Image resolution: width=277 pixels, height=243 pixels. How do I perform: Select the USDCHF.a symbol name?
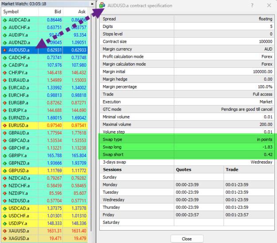pyautogui.click(x=19, y=216)
